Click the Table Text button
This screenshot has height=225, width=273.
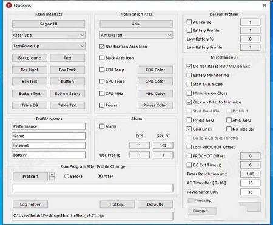coord(67,105)
